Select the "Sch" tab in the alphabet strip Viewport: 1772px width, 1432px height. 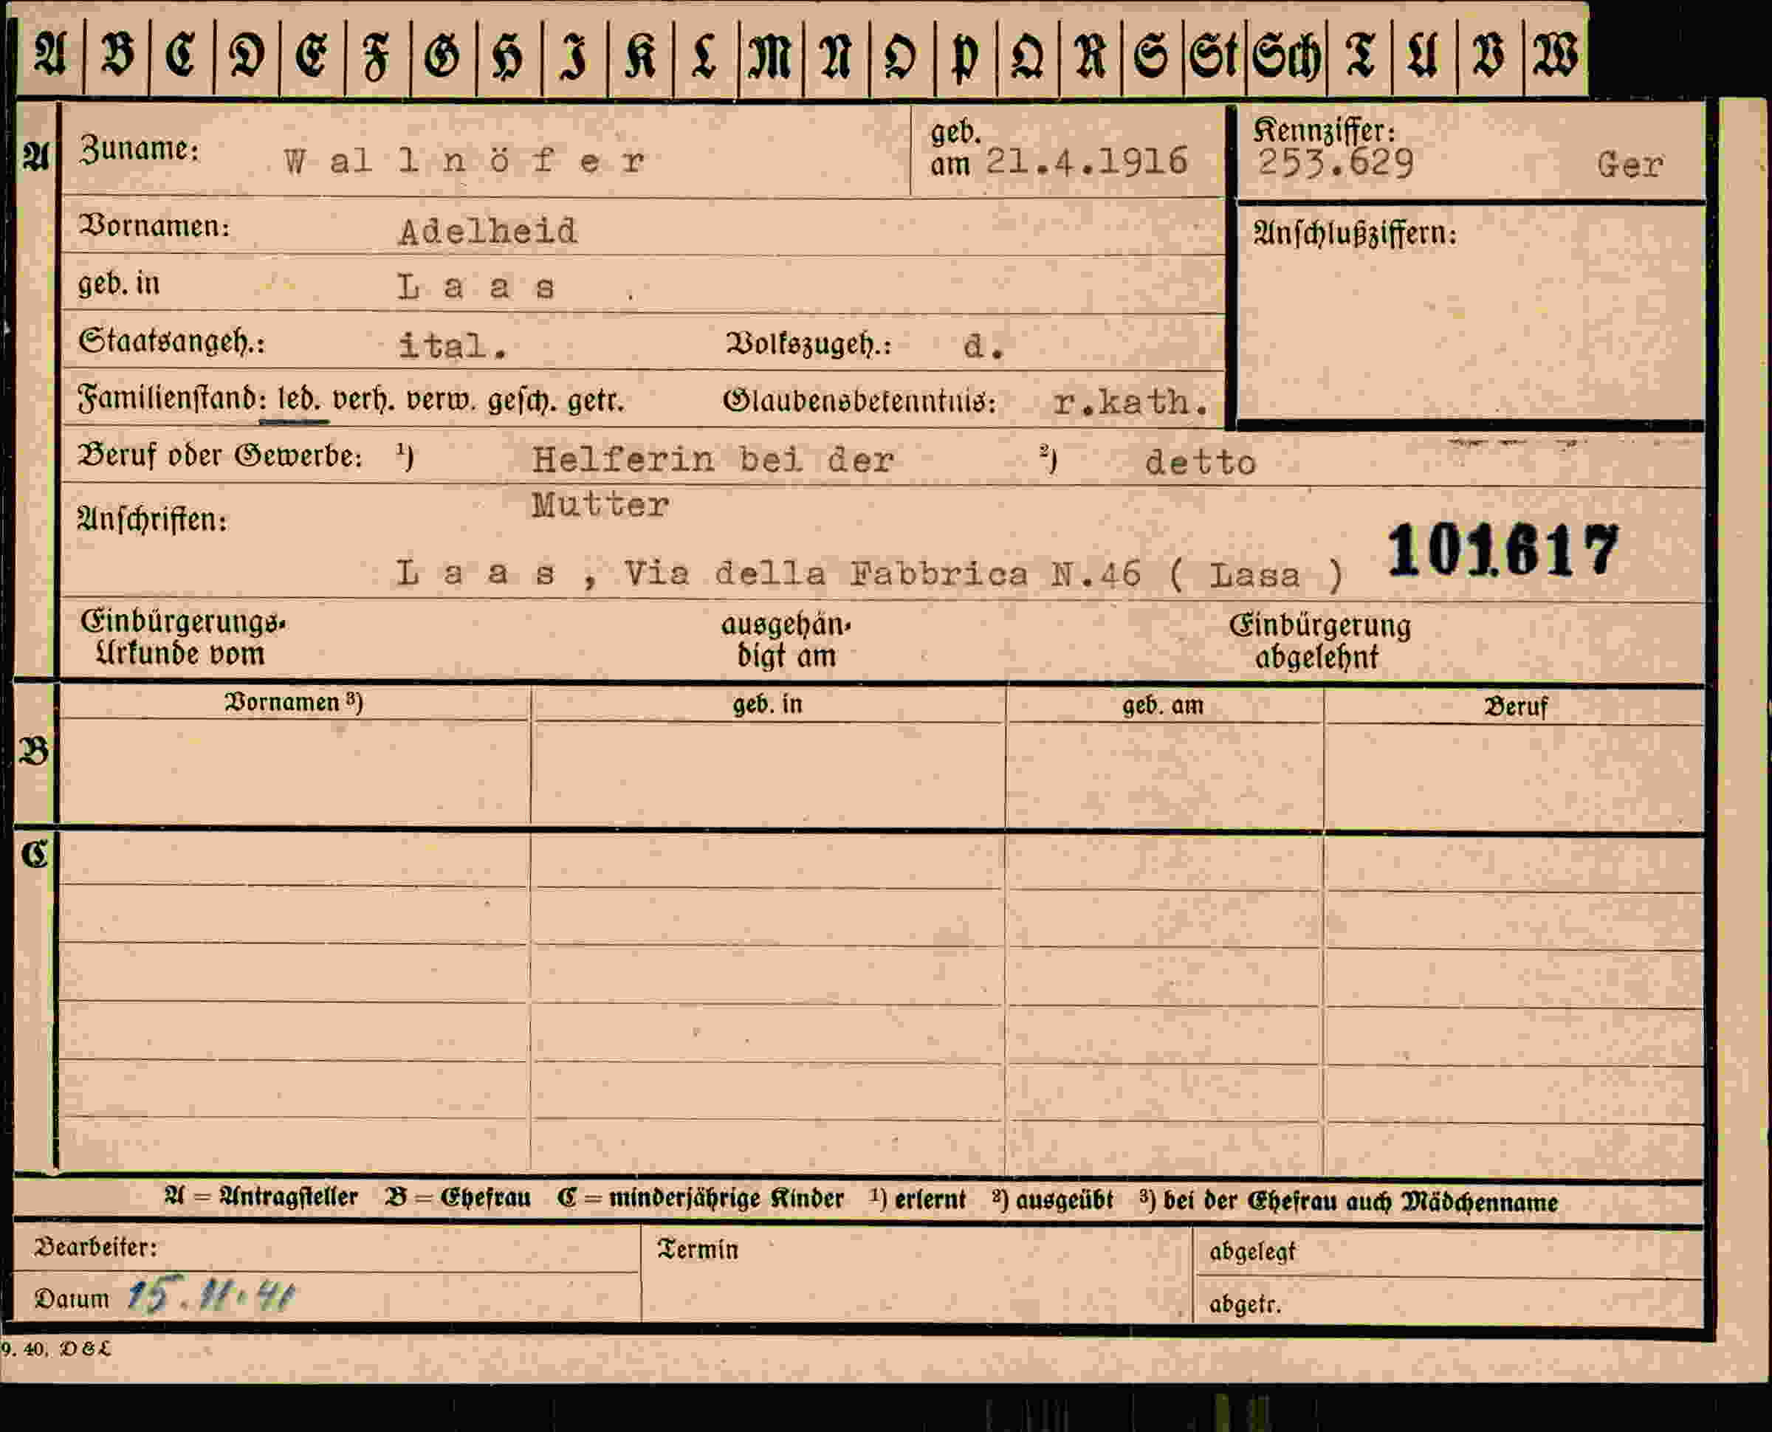[1286, 55]
